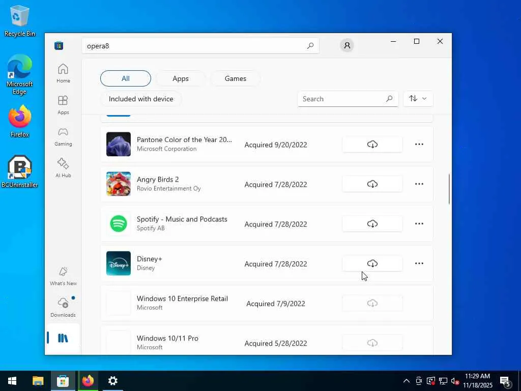Click the magnifier in the opera8 search box
Viewport: 521px width, 391px height.
pos(310,46)
